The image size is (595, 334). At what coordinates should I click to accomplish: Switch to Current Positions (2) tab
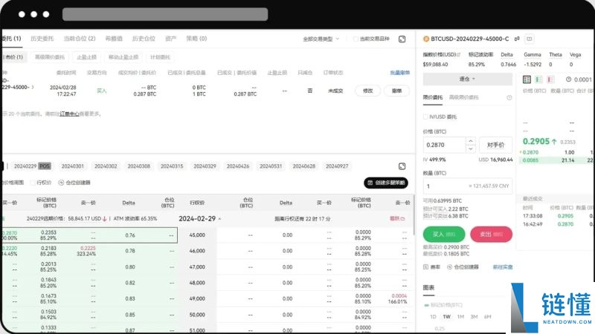[x=80, y=39]
